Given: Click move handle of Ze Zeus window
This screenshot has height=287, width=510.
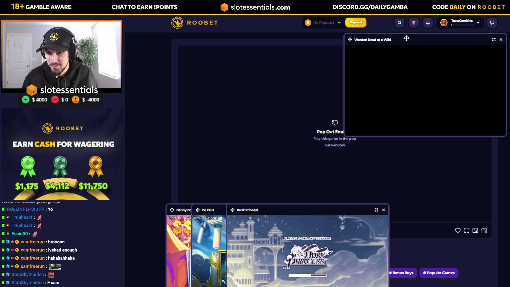Looking at the screenshot, I should click(198, 210).
